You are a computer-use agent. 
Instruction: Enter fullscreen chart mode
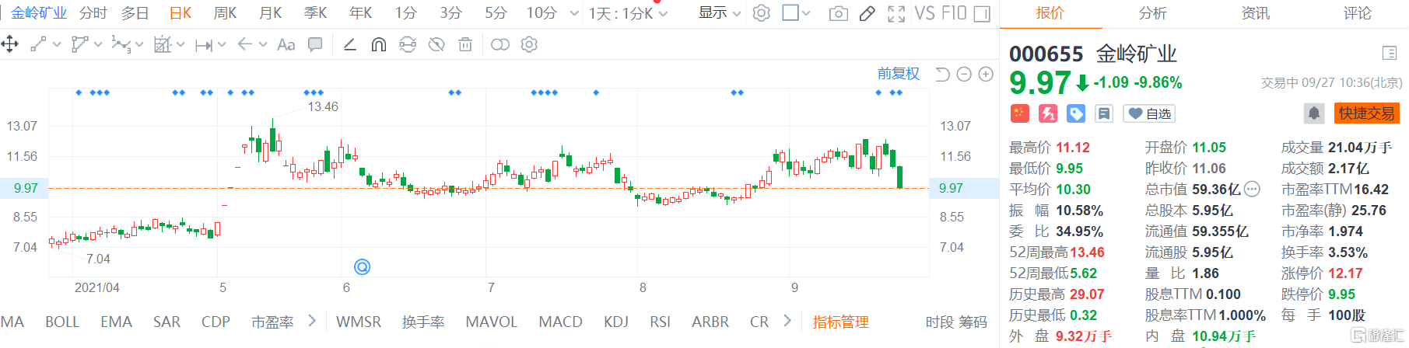pyautogui.click(x=896, y=13)
